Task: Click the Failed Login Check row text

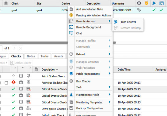Action: pos(53,115)
